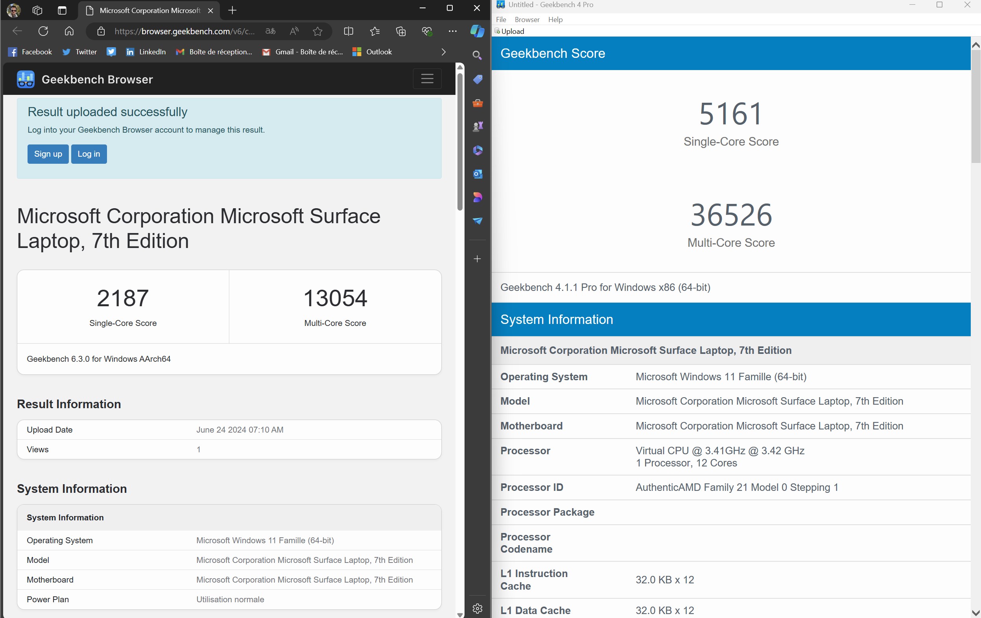The height and width of the screenshot is (618, 981).
Task: Add this page to favorites star
Action: click(x=318, y=31)
